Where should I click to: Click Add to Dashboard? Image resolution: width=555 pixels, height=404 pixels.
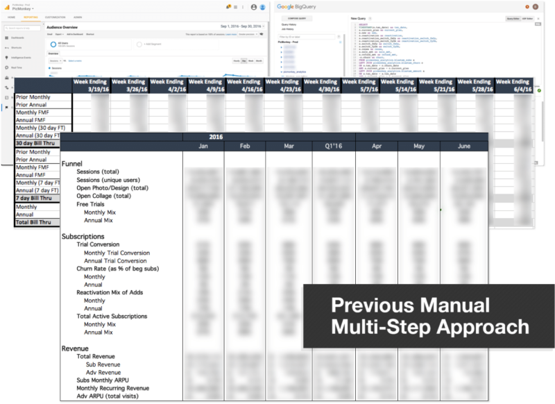pyautogui.click(x=75, y=34)
